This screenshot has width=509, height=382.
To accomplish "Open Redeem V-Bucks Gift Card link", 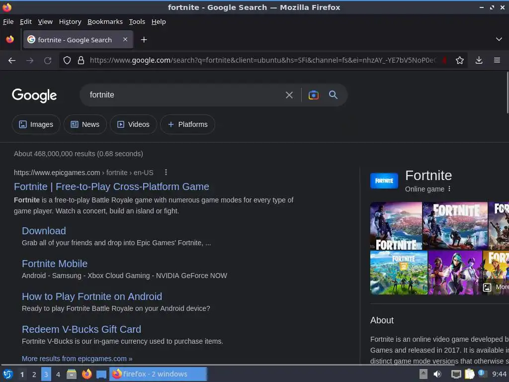I will click(82, 329).
